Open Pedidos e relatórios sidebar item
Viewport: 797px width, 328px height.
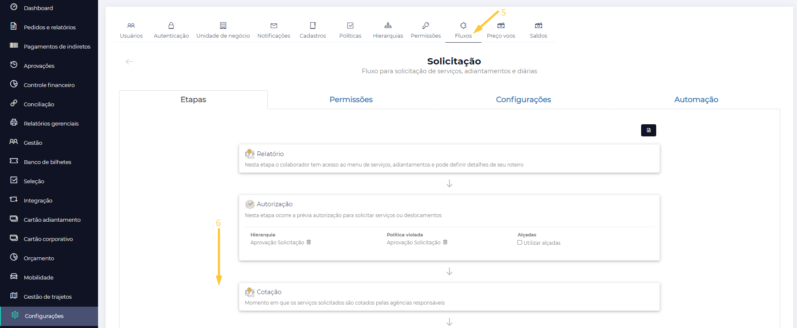[49, 27]
